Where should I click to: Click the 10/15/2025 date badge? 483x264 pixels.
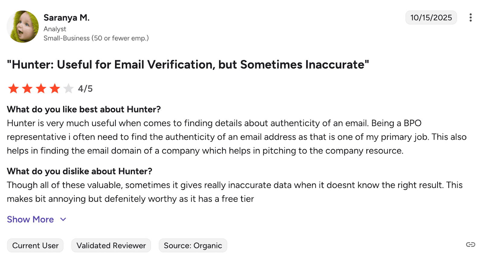point(431,17)
